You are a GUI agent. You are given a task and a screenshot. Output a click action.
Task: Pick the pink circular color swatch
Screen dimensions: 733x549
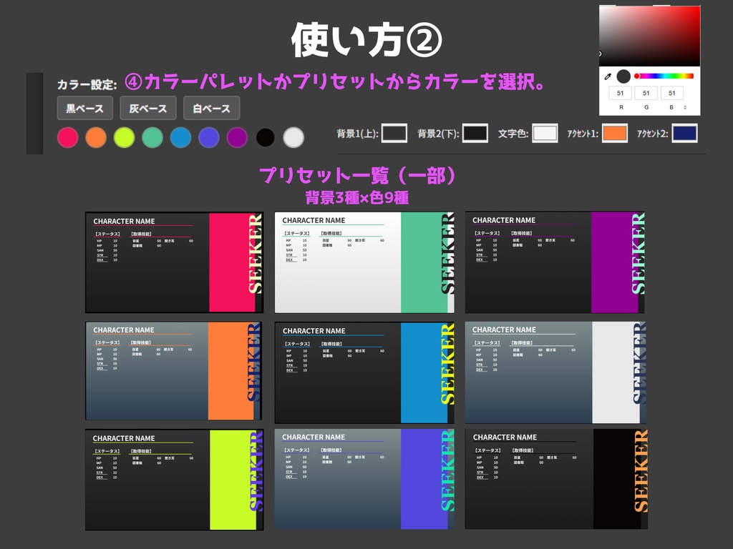tap(67, 137)
